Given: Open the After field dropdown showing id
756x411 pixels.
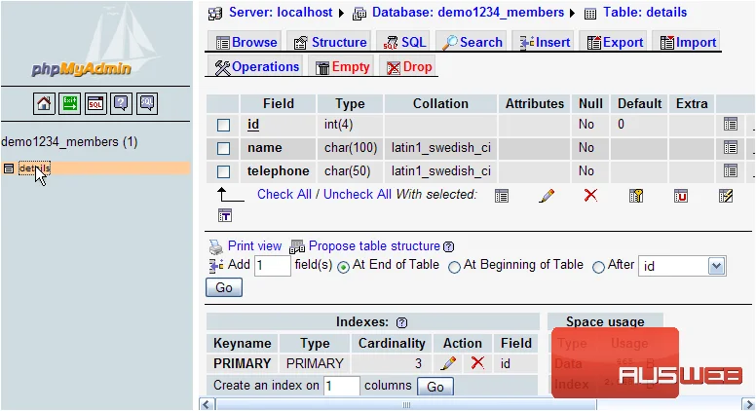Looking at the screenshot, I should click(682, 266).
